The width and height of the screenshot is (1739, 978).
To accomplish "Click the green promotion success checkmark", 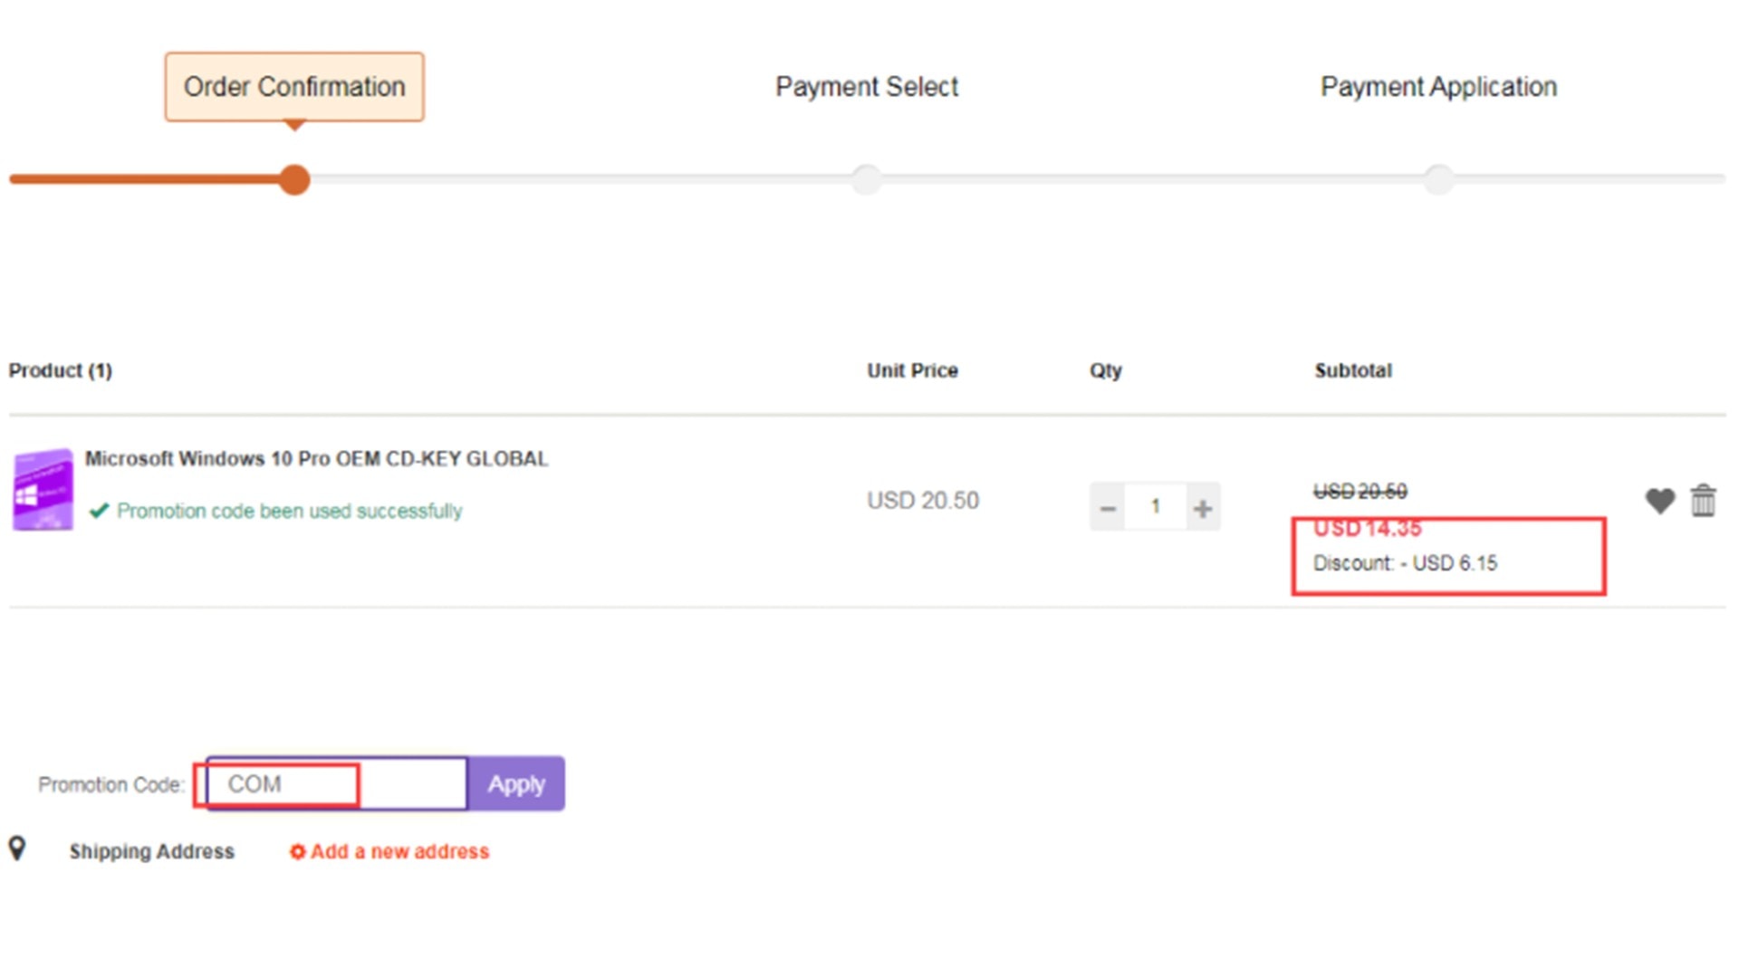I will 99,511.
